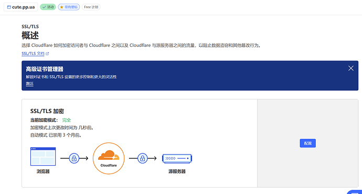Follow the SSL/TLS 文档 documentation link
This screenshot has width=362, height=194.
coord(33,54)
